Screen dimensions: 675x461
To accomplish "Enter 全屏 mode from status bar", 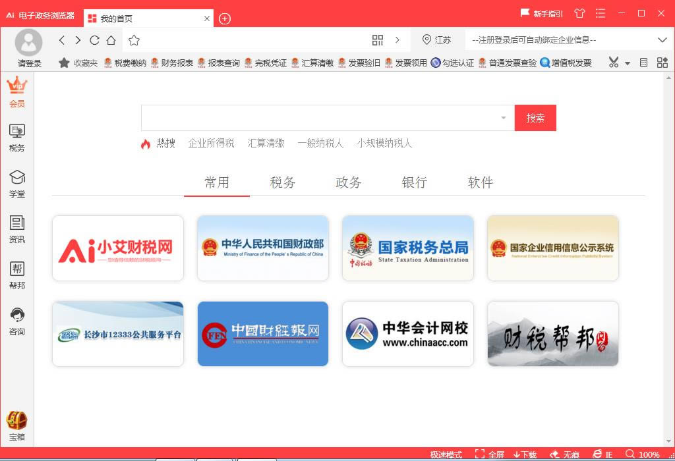I will (490, 454).
